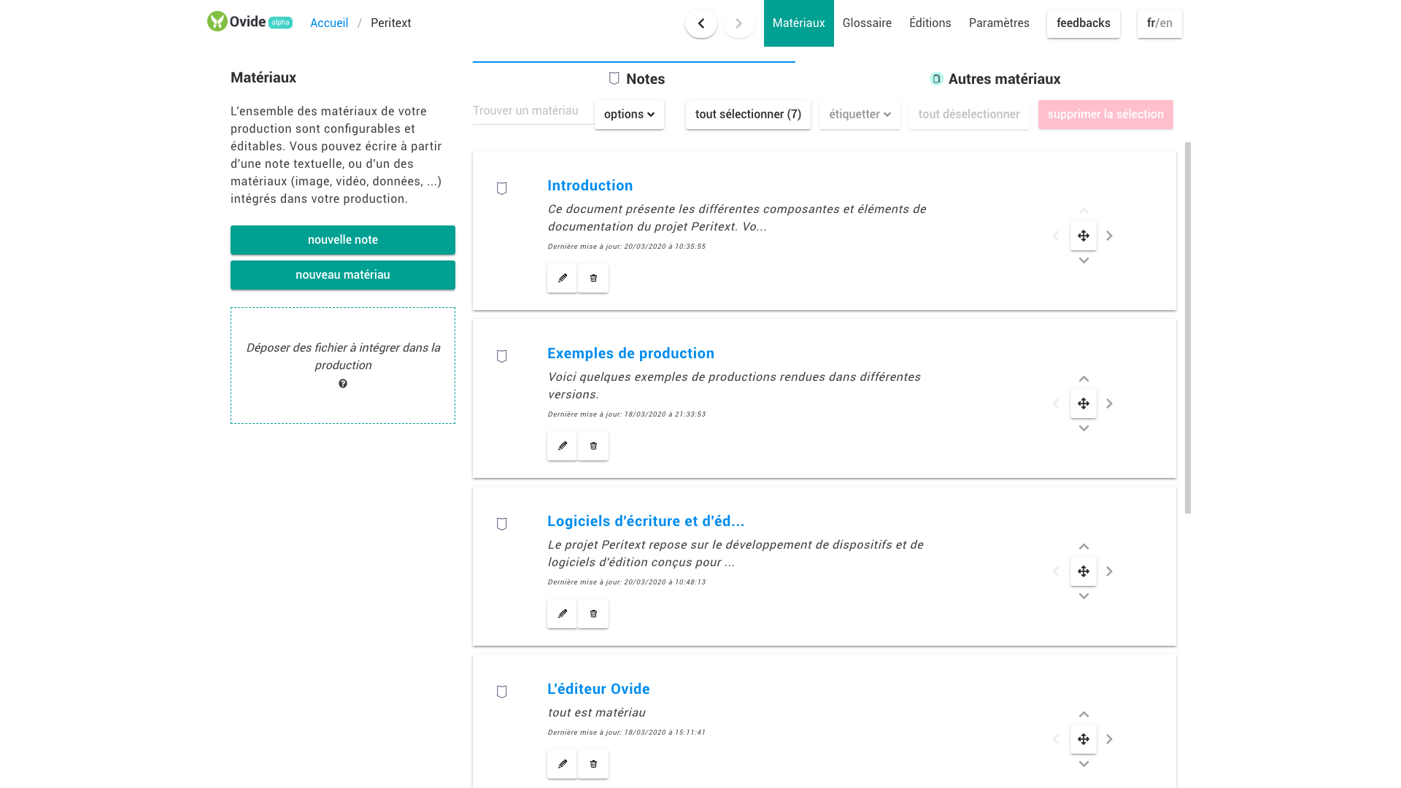
Task: Click the nouvelle note button
Action: click(x=343, y=240)
